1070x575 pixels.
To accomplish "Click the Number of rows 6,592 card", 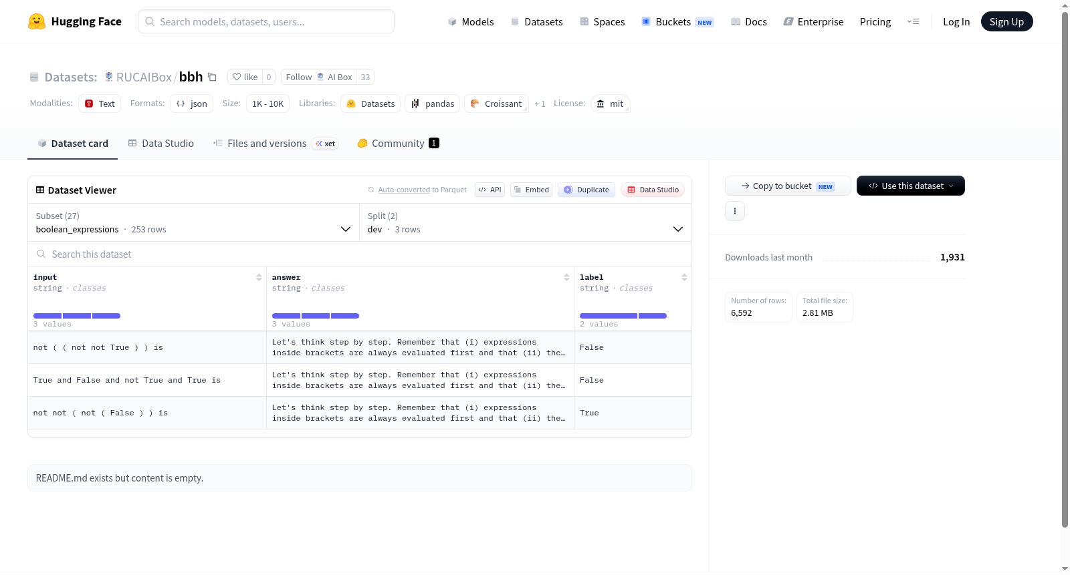I will coord(758,307).
